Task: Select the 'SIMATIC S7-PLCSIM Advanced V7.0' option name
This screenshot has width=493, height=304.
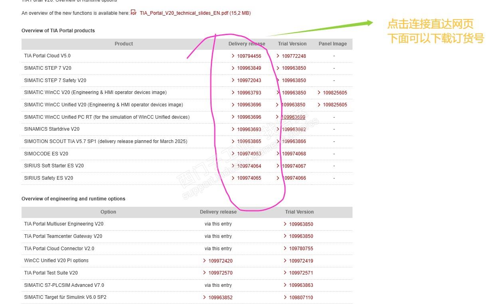Action: (64, 285)
